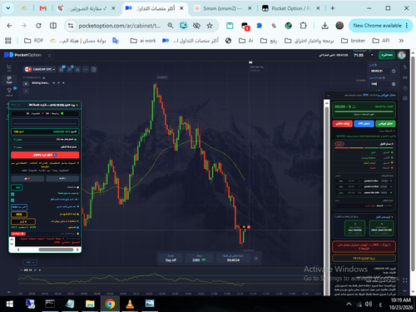Click the zoom magnifier icon in address bar
Image resolution: width=416 pixels, height=312 pixels.
click(171, 26)
